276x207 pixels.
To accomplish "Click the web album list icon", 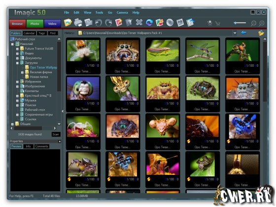I will 190,23.
